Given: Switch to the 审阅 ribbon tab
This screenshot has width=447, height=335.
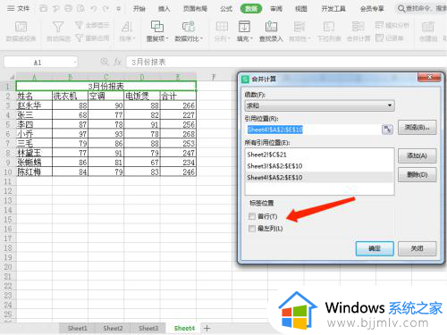Looking at the screenshot, I should coord(276,9).
